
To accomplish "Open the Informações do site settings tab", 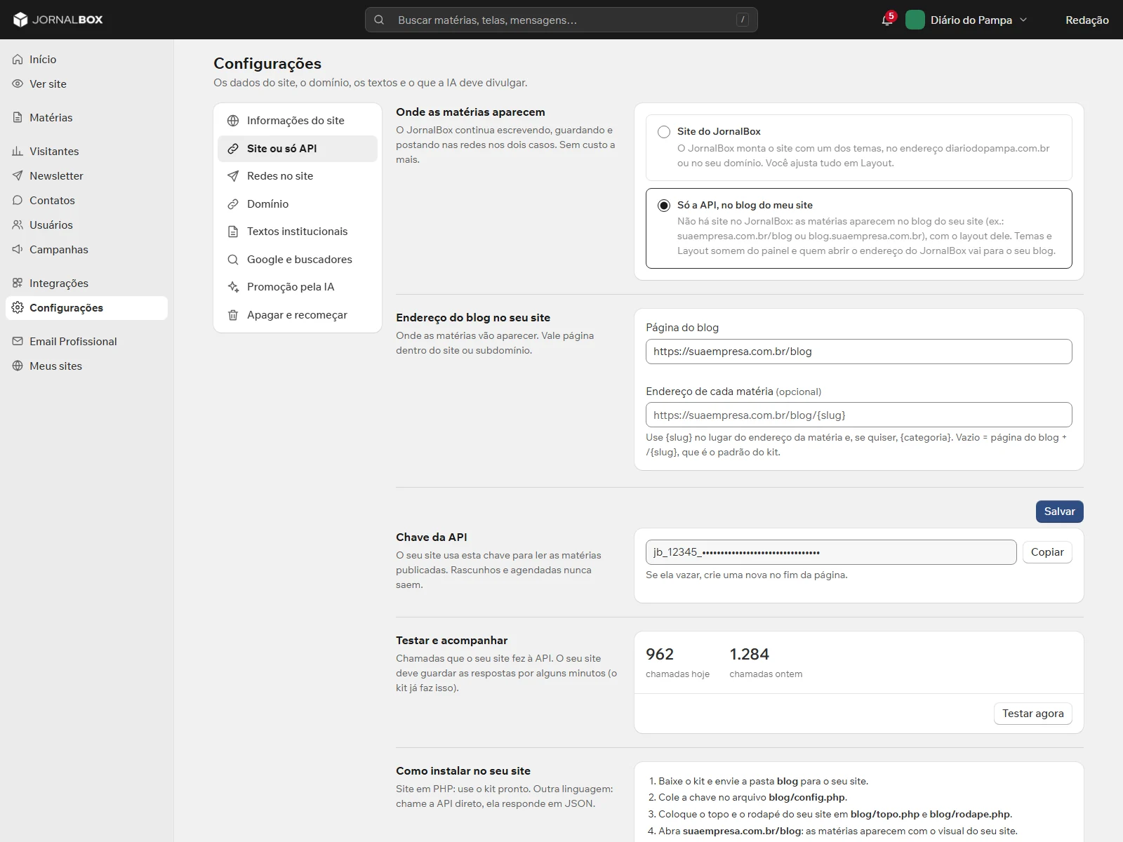I will tap(298, 121).
